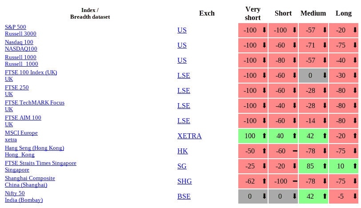Click the down arrow in FTSE 100 Medium cell
Image resolution: width=361 pixels, height=208 pixels.
coord(325,76)
